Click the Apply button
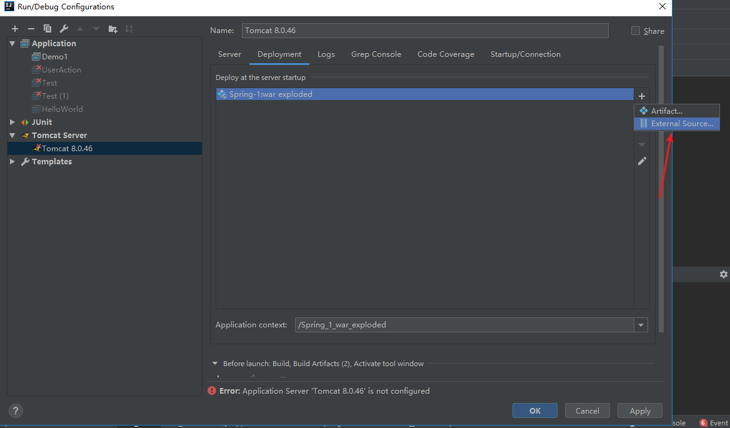The height and width of the screenshot is (428, 730). (639, 411)
